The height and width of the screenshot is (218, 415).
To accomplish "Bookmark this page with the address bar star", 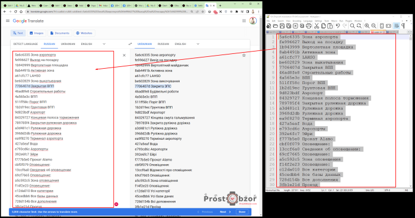I will [203, 12].
